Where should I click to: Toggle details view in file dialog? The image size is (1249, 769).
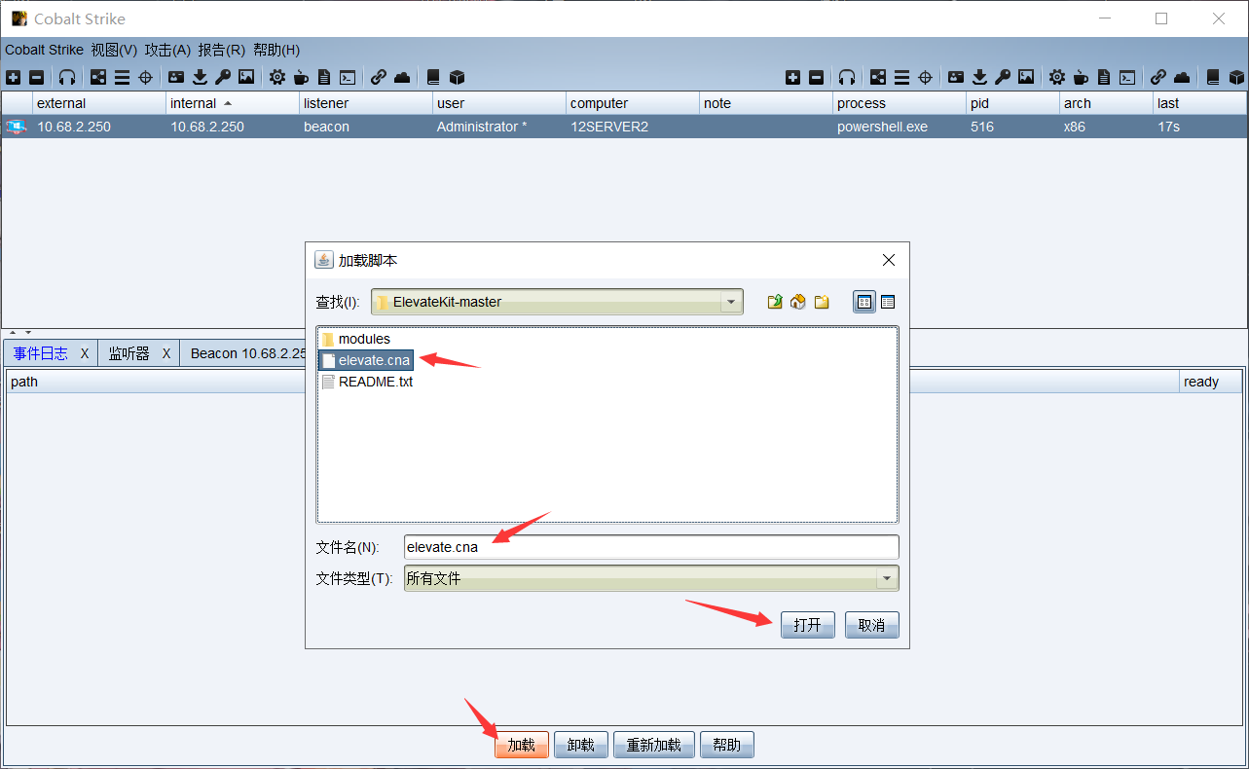[888, 302]
